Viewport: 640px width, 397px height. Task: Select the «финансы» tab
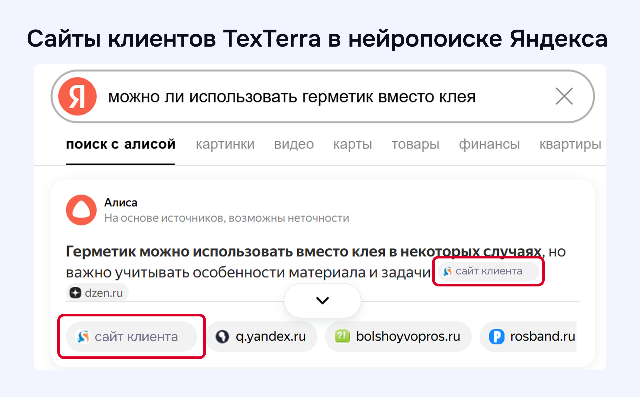click(489, 144)
